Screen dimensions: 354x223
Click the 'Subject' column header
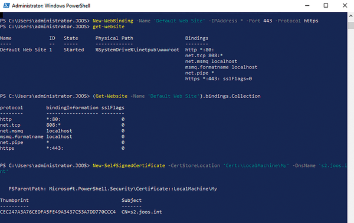132,200
